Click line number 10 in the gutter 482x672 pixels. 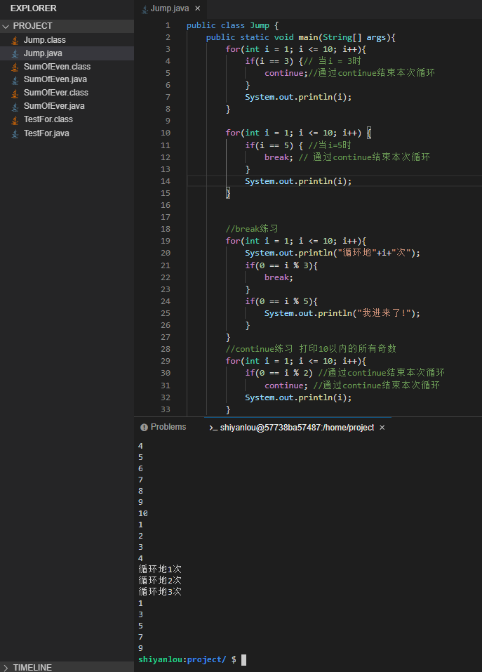(x=166, y=133)
